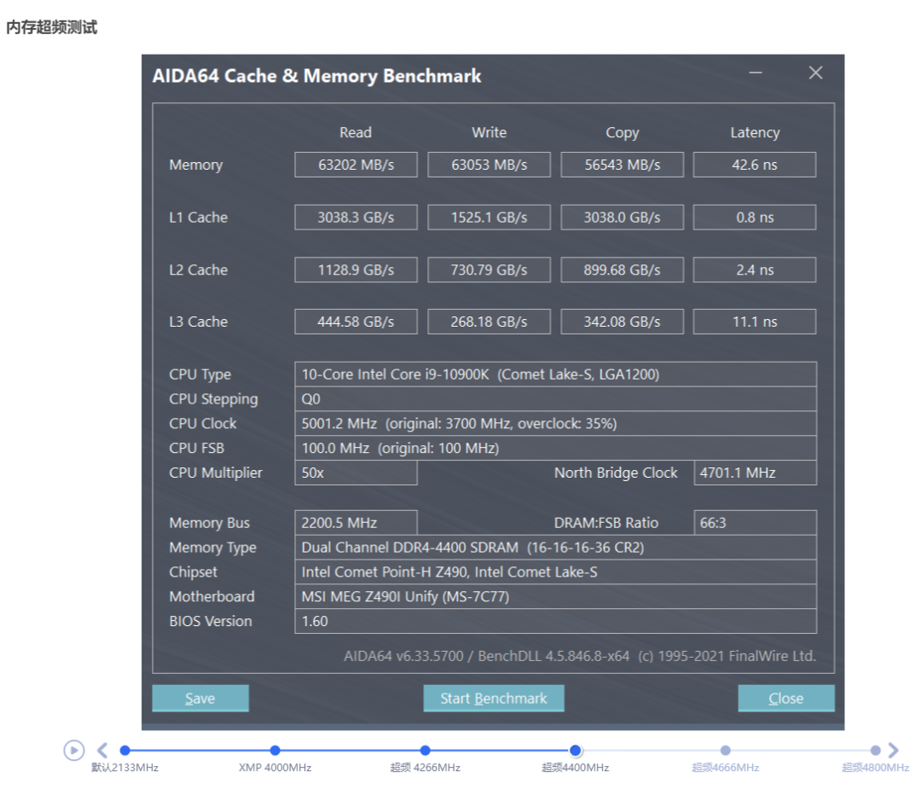The height and width of the screenshot is (795, 921).
Task: Click L3 Cache Read 444.58 GB/s
Action: (356, 322)
